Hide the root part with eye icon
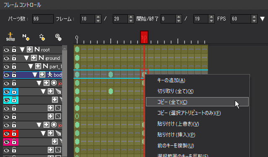268x157 pixels. [7, 50]
